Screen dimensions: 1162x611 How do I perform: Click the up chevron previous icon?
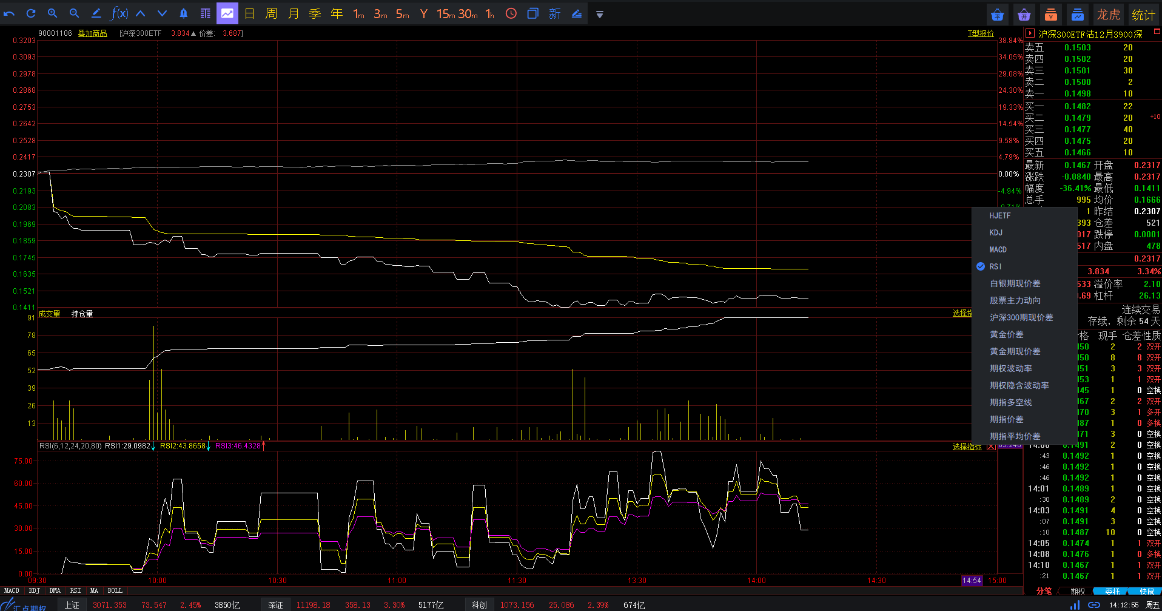click(x=140, y=13)
